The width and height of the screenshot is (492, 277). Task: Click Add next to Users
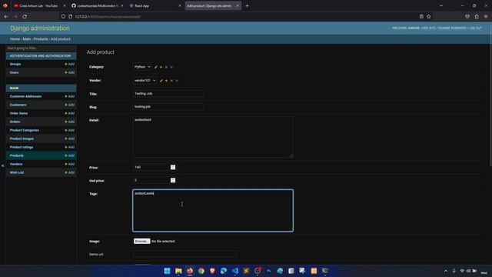tap(70, 72)
